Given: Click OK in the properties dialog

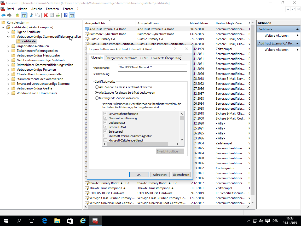Looking at the screenshot, I should point(138,175).
